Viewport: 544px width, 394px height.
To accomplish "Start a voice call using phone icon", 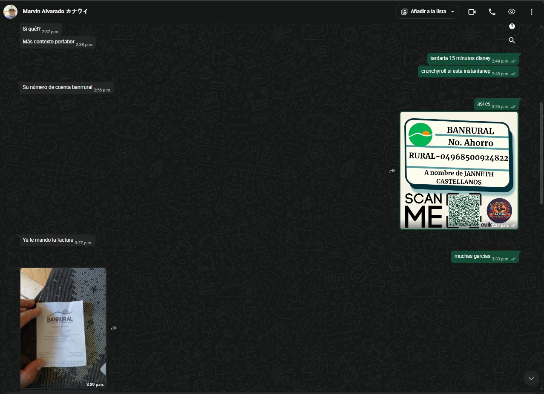I will click(x=492, y=12).
